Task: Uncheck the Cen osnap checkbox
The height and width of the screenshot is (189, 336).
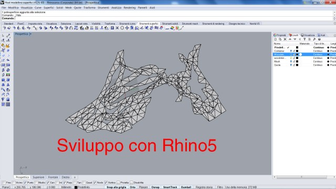Action: point(48,183)
